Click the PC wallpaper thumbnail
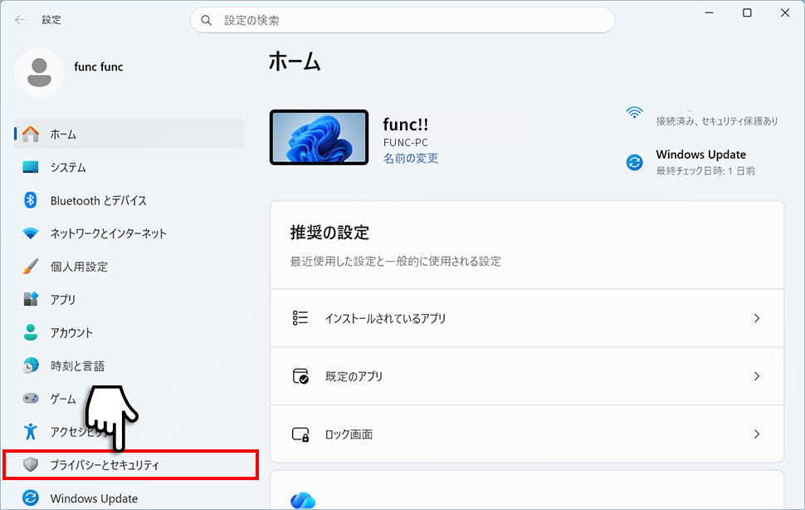Image resolution: width=805 pixels, height=510 pixels. coord(320,137)
